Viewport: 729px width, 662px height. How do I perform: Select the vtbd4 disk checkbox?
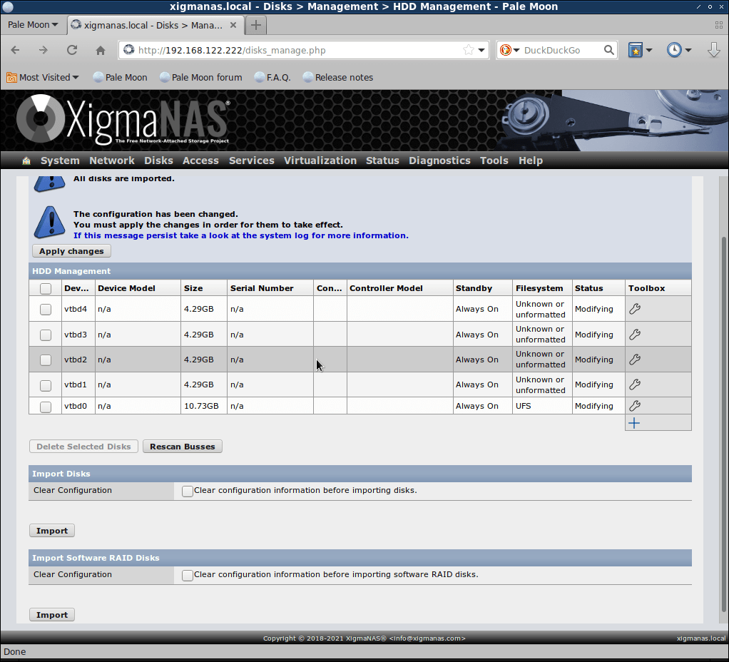46,309
